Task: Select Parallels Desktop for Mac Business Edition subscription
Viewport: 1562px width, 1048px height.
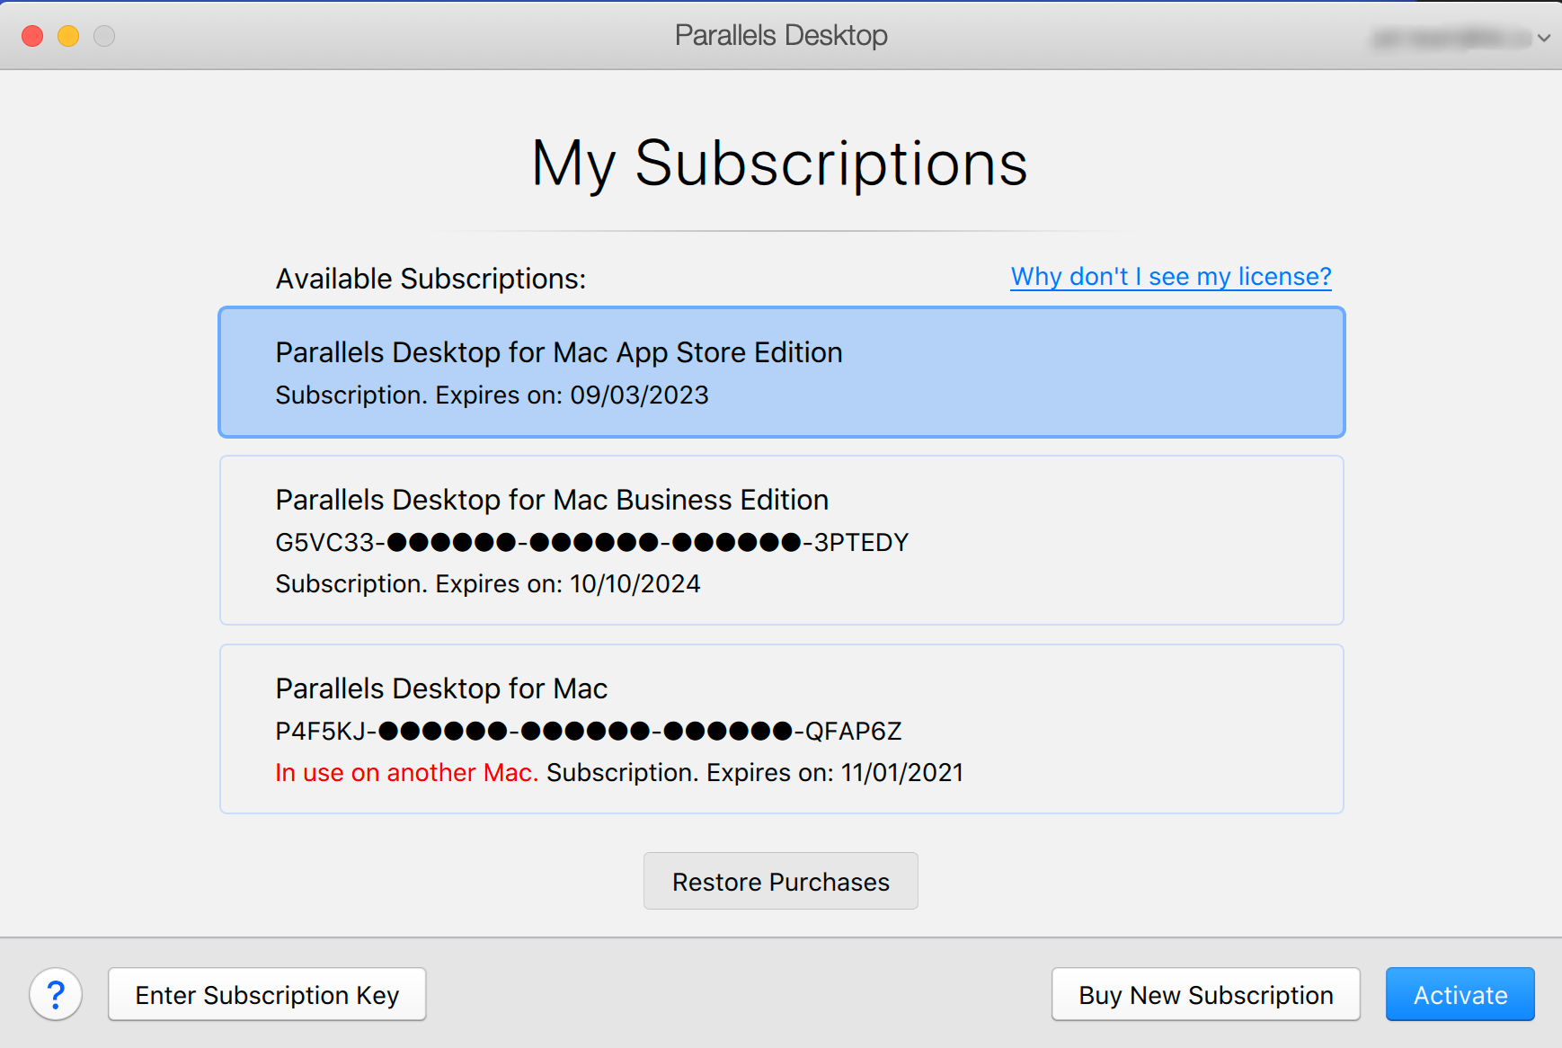Action: tap(781, 540)
